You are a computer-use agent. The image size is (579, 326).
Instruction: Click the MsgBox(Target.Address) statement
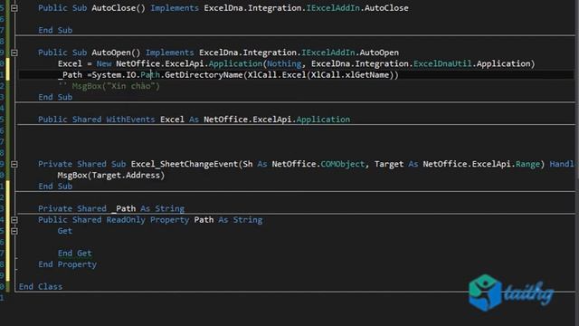coord(111,175)
